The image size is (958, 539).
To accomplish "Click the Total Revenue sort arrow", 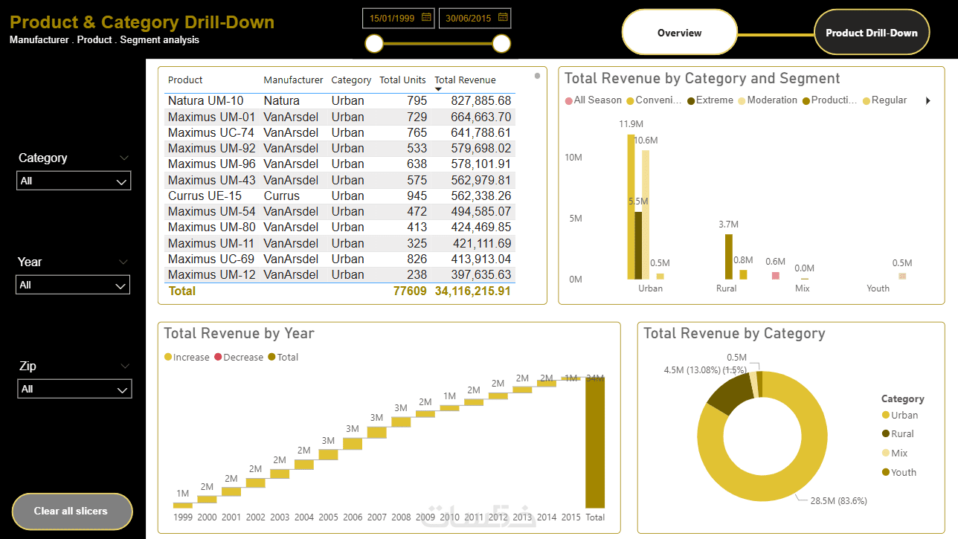I will coord(438,89).
